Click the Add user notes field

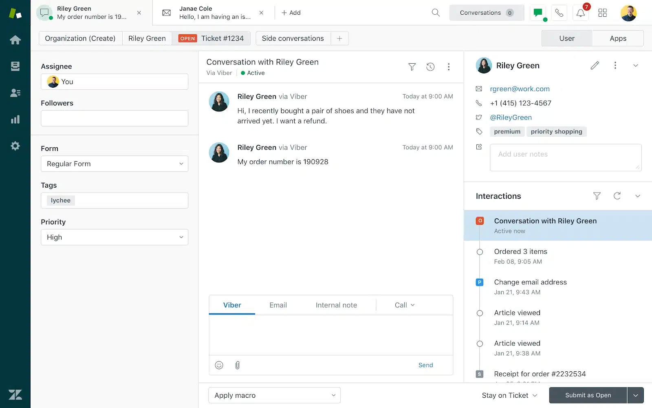565,157
